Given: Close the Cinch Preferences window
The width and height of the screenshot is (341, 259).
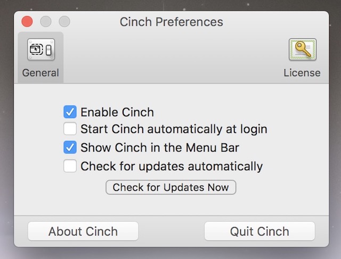Looking at the screenshot, I should [x=27, y=22].
